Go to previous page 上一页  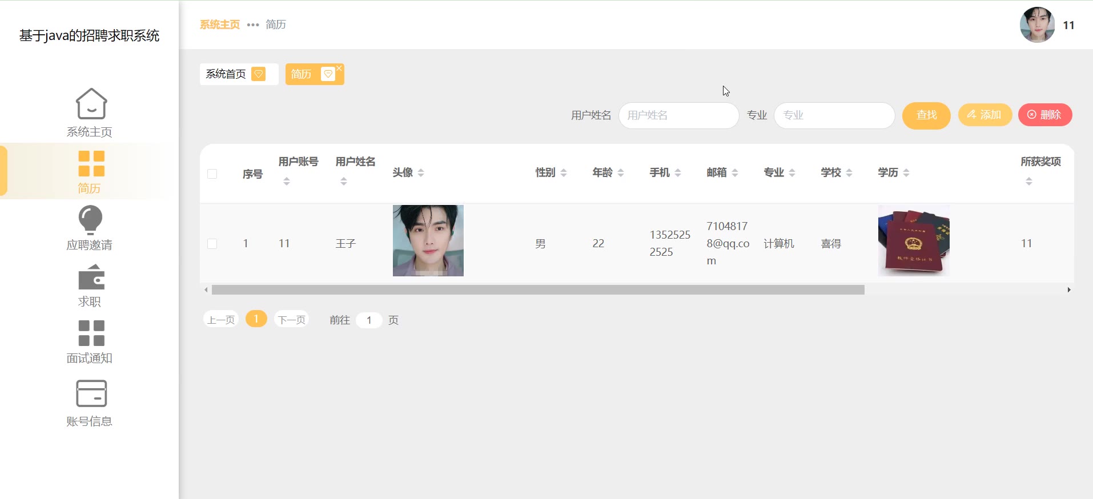coord(220,320)
